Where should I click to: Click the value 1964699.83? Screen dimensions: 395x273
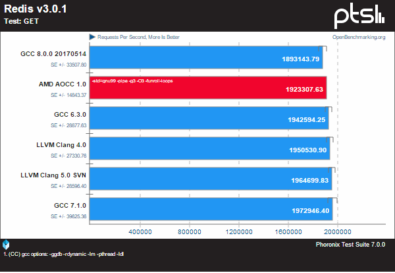[x=310, y=181]
